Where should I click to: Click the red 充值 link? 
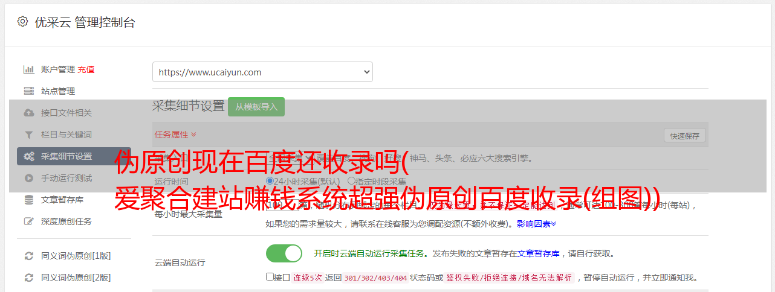click(86, 69)
